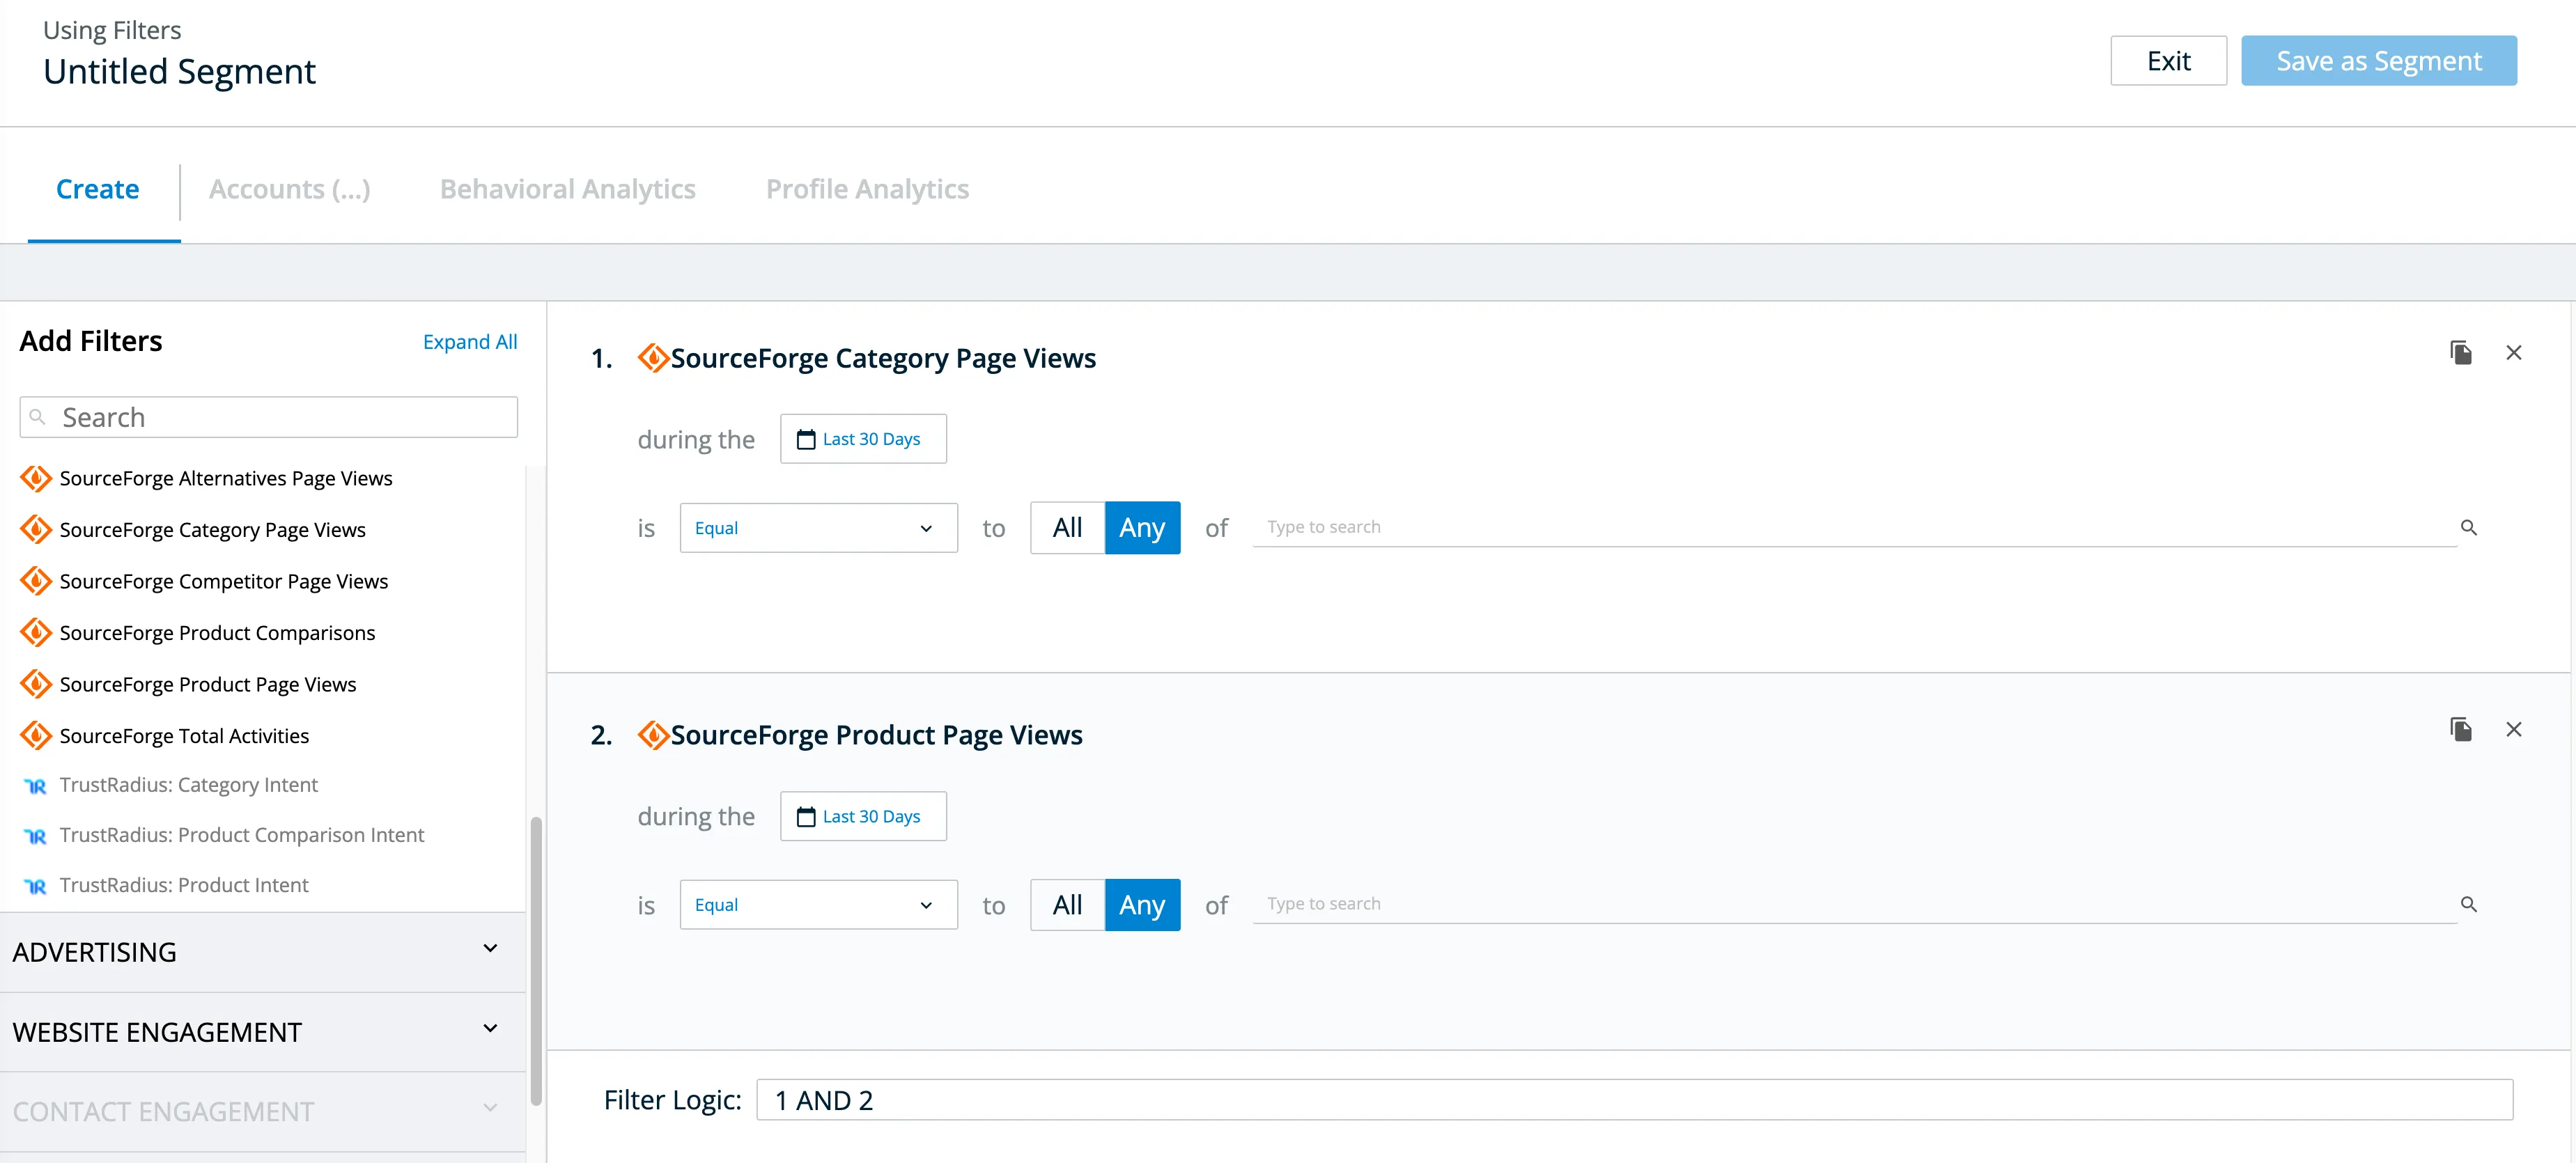Screen dimensions: 2576x1163
Task: Select Any in Category Page Views filter
Action: coord(1142,528)
